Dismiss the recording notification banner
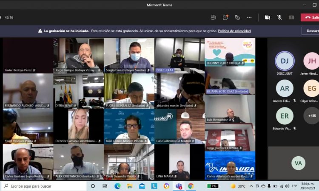Screen dimensions: 319x191 pyautogui.click(x=312, y=31)
